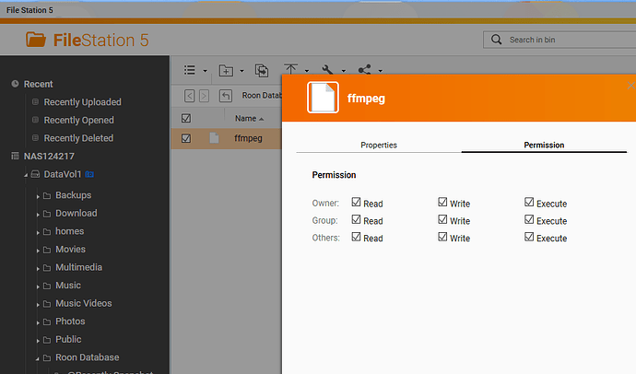Go forward with the right navigation arrow
The image size is (636, 374).
(204, 96)
